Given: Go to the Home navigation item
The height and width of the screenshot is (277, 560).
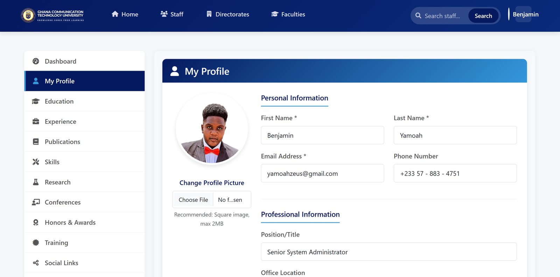Looking at the screenshot, I should click(125, 14).
